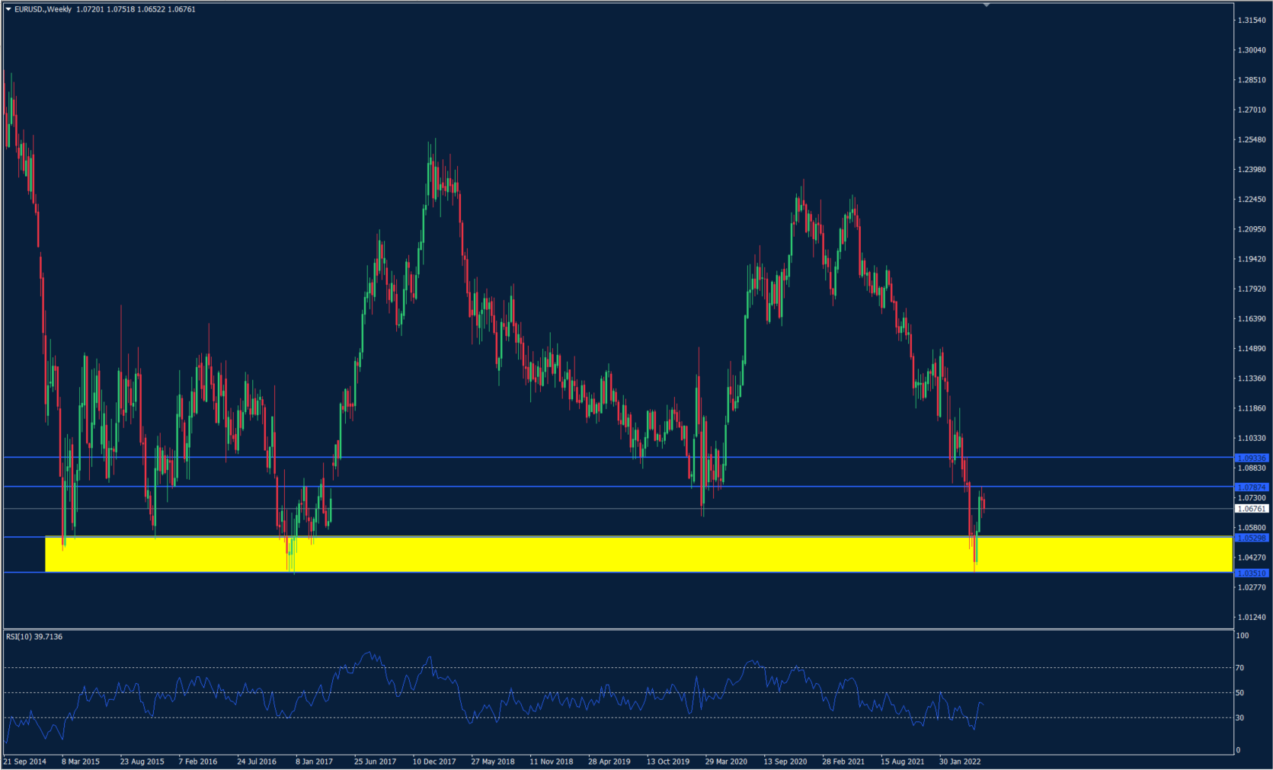Image resolution: width=1273 pixels, height=770 pixels.
Task: Select the blue price label 1.09336
Action: 1252,458
